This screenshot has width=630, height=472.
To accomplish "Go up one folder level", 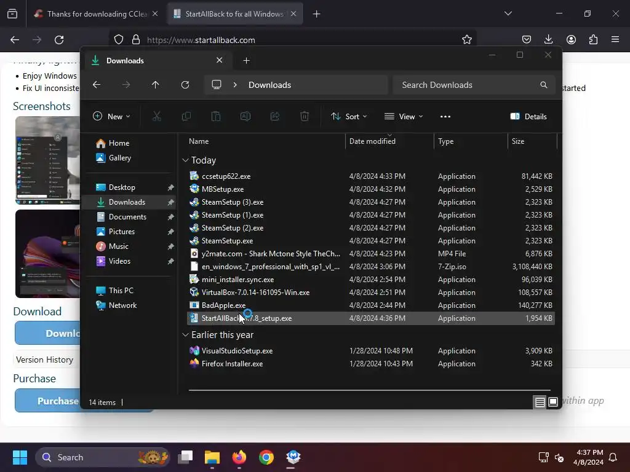I will [156, 85].
